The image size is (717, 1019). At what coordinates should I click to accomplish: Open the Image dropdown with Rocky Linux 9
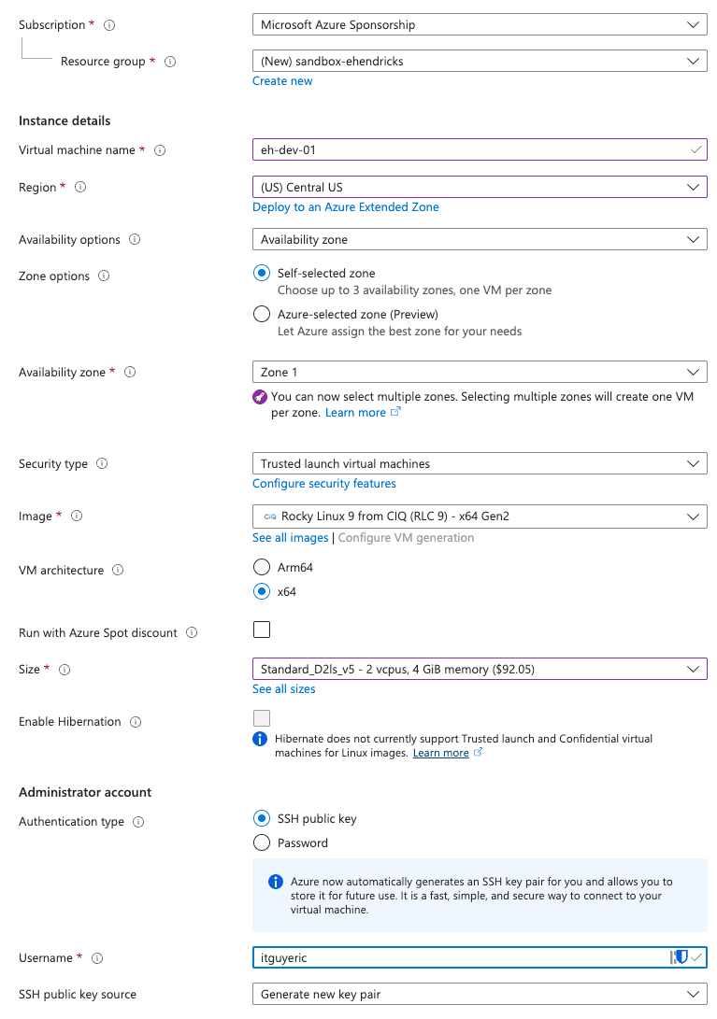479,516
